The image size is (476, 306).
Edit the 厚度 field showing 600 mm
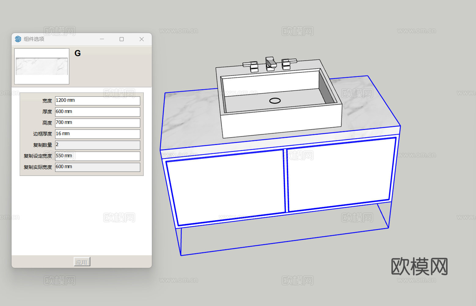(97, 112)
